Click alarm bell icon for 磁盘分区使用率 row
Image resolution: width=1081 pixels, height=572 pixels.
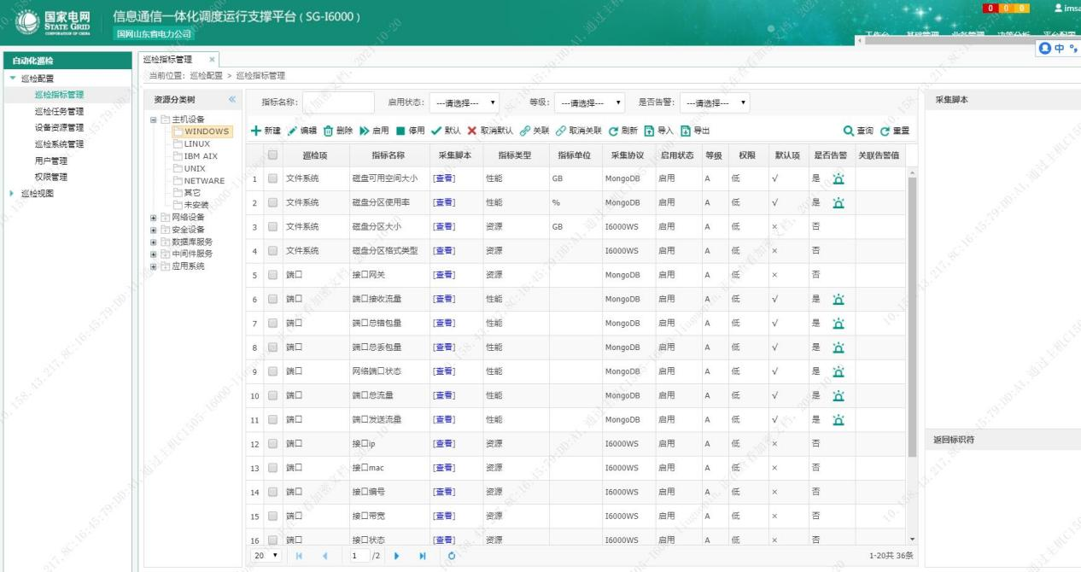tap(838, 203)
